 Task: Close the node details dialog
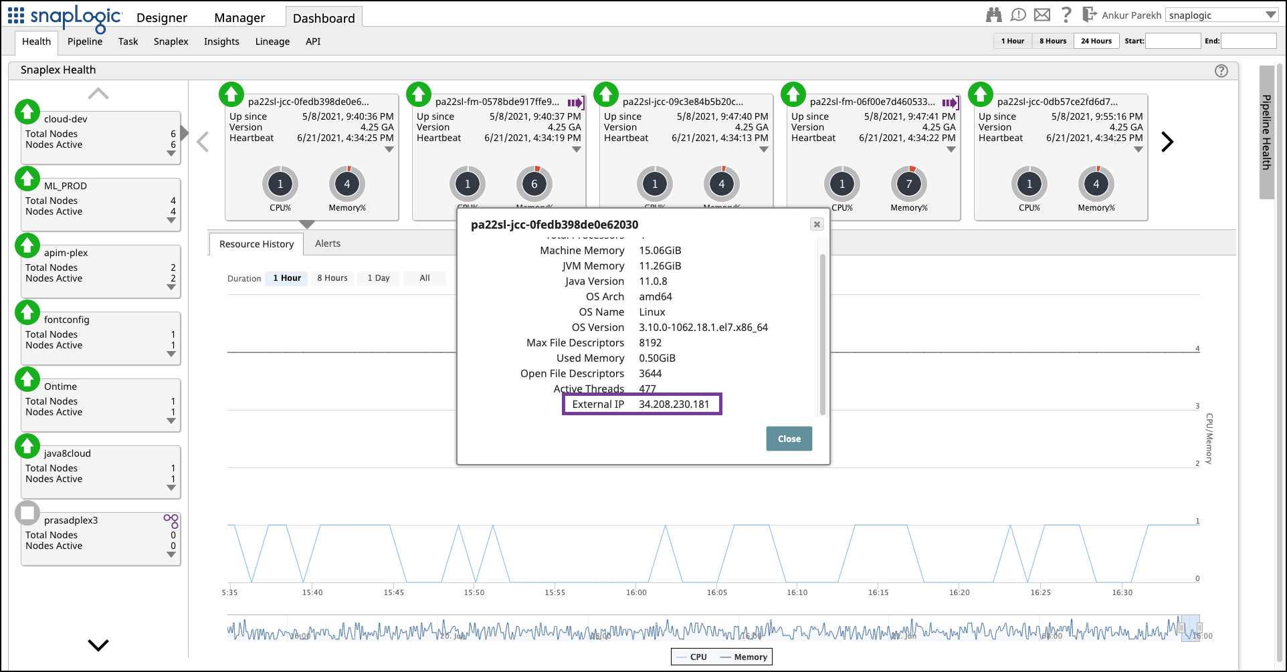(817, 224)
